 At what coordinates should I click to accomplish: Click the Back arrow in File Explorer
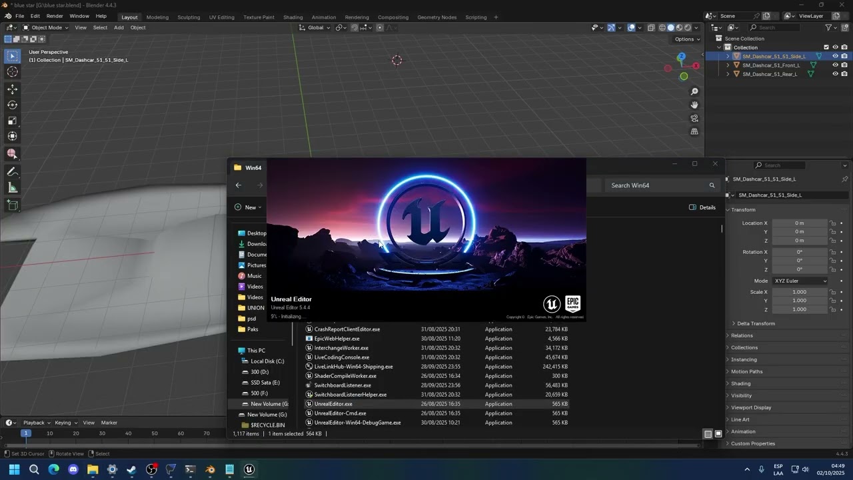point(239,185)
